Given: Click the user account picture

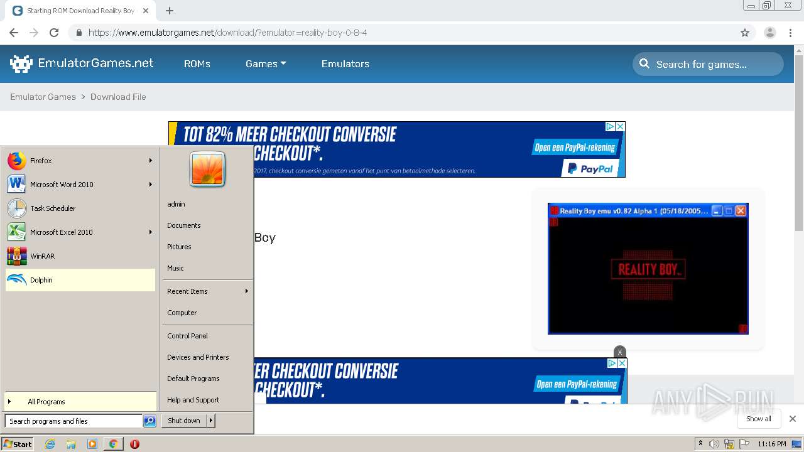Looking at the screenshot, I should pyautogui.click(x=207, y=169).
